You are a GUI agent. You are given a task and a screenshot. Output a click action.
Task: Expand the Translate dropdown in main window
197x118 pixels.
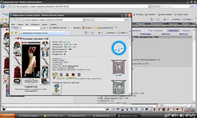point(156,14)
